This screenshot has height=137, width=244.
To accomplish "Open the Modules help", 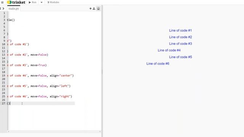I will coord(53,2).
